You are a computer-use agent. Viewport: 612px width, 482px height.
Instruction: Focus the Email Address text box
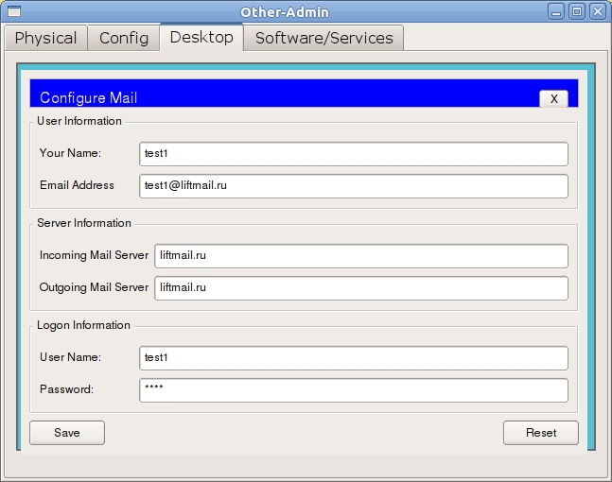(353, 186)
